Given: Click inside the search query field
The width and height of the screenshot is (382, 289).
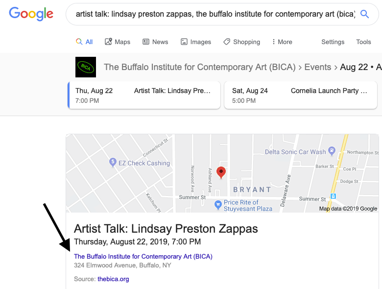Looking at the screenshot, I should point(215,14).
